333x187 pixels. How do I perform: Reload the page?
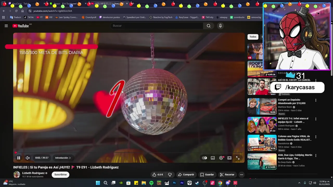click(x=16, y=11)
